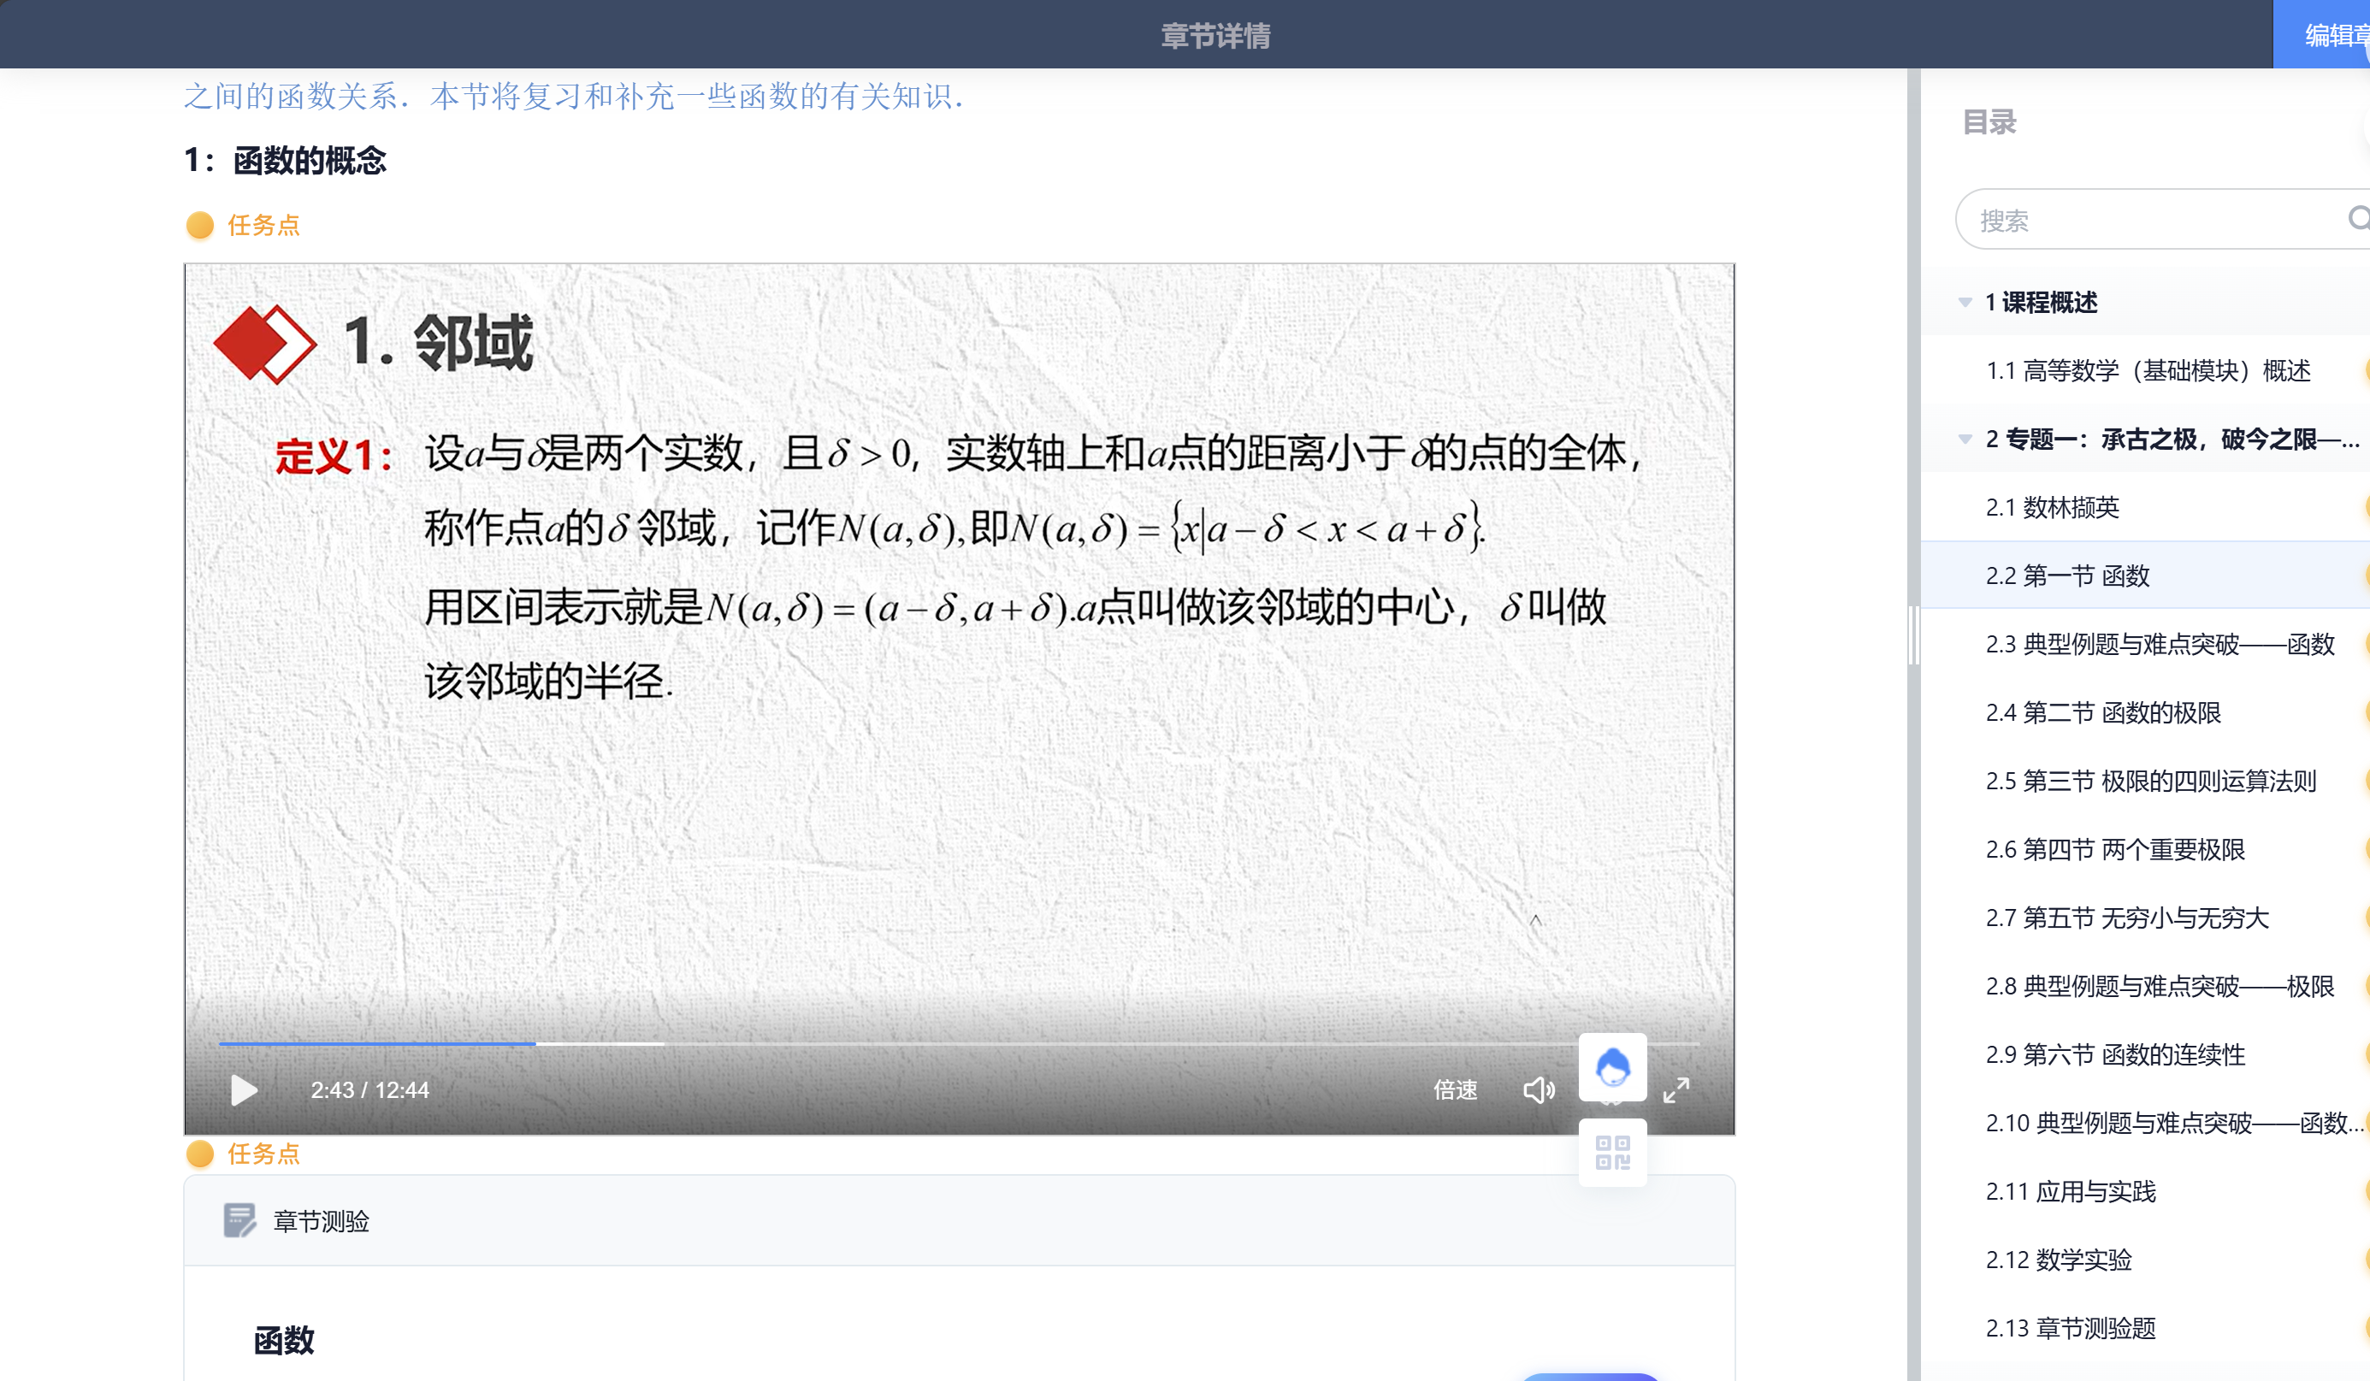This screenshot has width=2370, height=1381.
Task: Open 2.9 第六节 函数的连续性
Action: click(2115, 1055)
